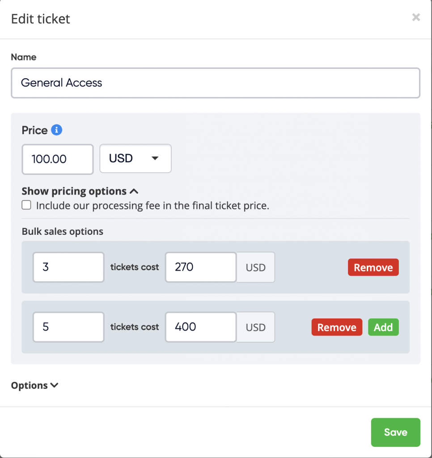Image resolution: width=432 pixels, height=458 pixels.
Task: Focus the bulk cost field showing 400
Action: click(x=200, y=327)
